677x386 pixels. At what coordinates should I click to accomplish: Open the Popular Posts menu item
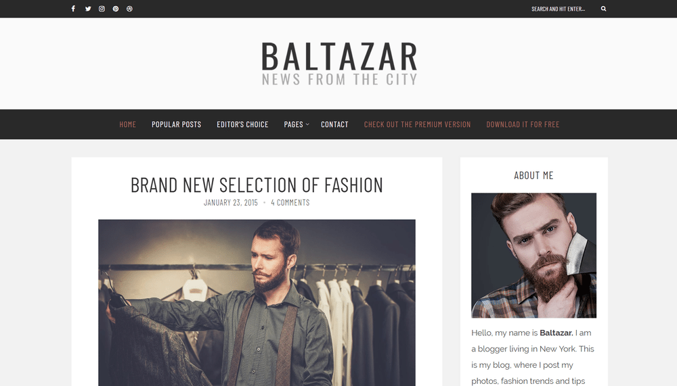(x=176, y=124)
